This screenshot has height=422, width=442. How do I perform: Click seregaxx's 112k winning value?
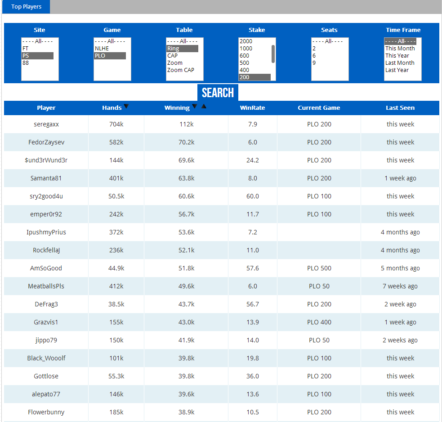[186, 125]
